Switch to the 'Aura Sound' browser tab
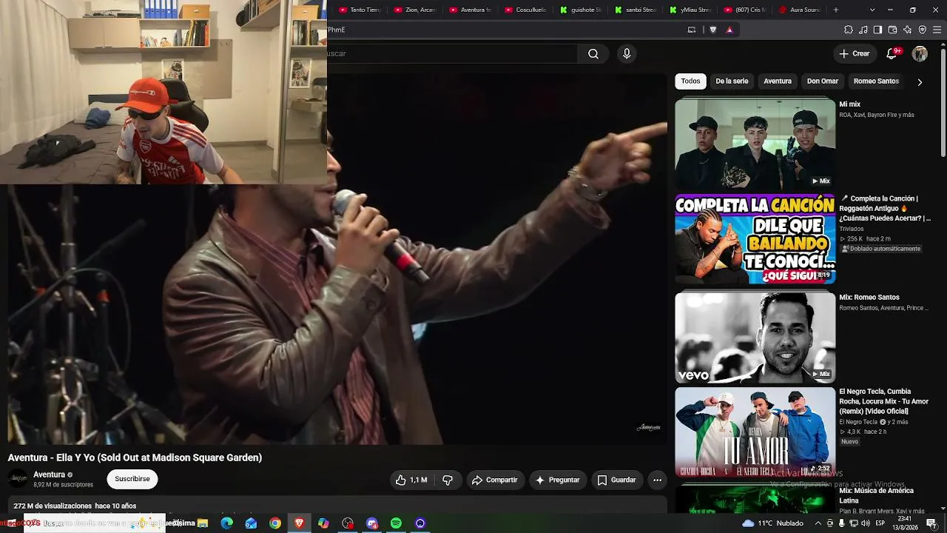This screenshot has height=533, width=947. coord(800,10)
